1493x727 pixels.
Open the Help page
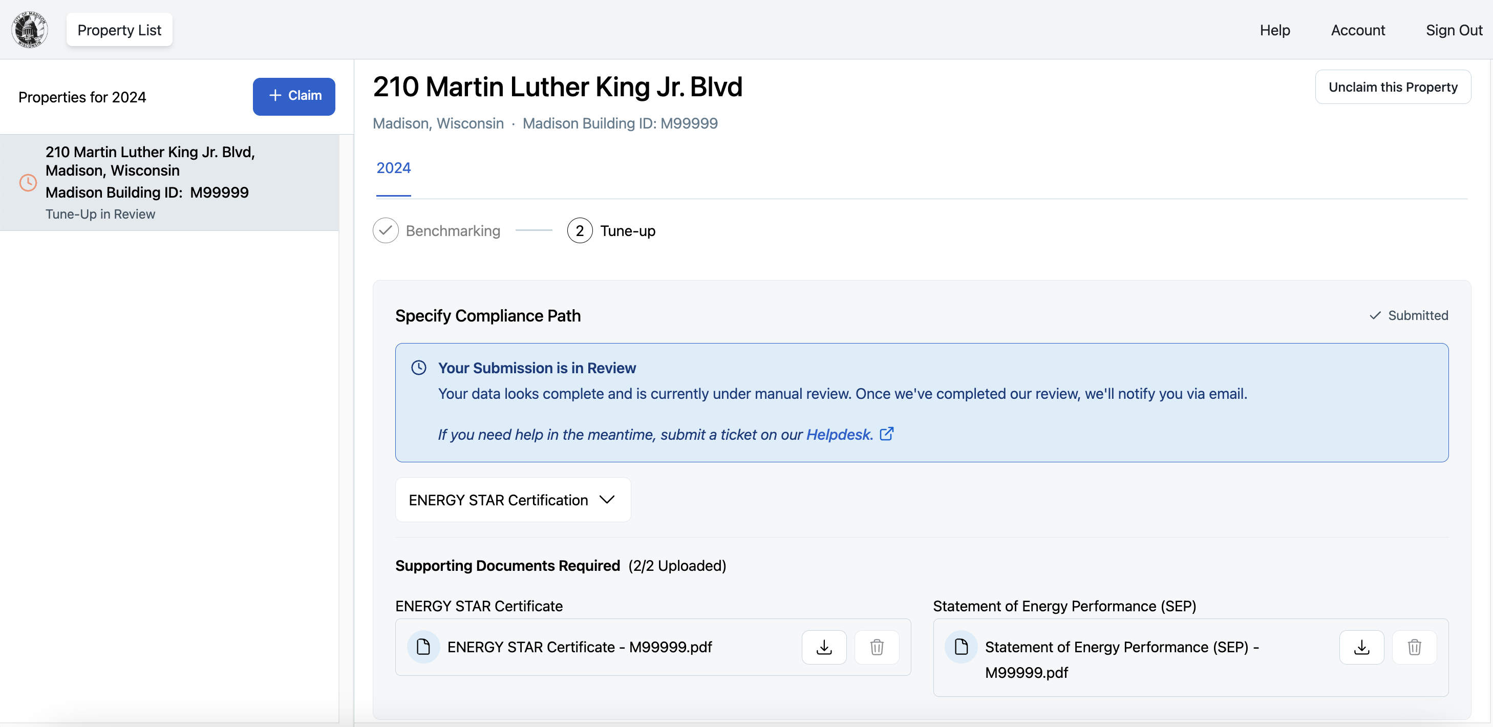click(1274, 30)
